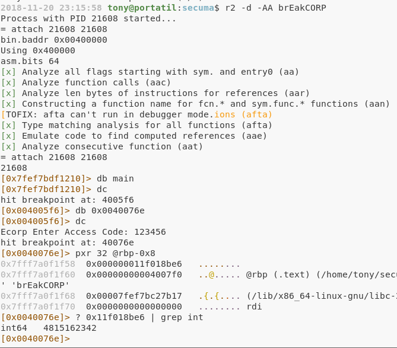The width and height of the screenshot is (397, 348).
Task: Click the [x] marker before Analyze all flags
Action: pyautogui.click(x=8, y=72)
